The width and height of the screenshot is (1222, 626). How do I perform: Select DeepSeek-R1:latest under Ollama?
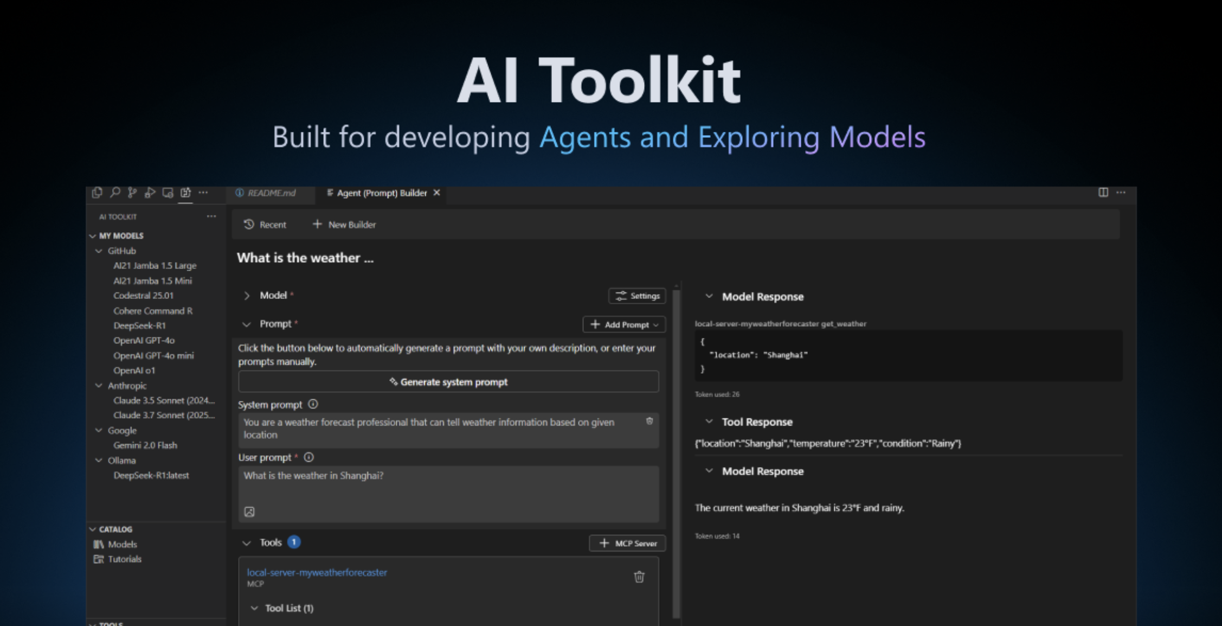coord(151,475)
